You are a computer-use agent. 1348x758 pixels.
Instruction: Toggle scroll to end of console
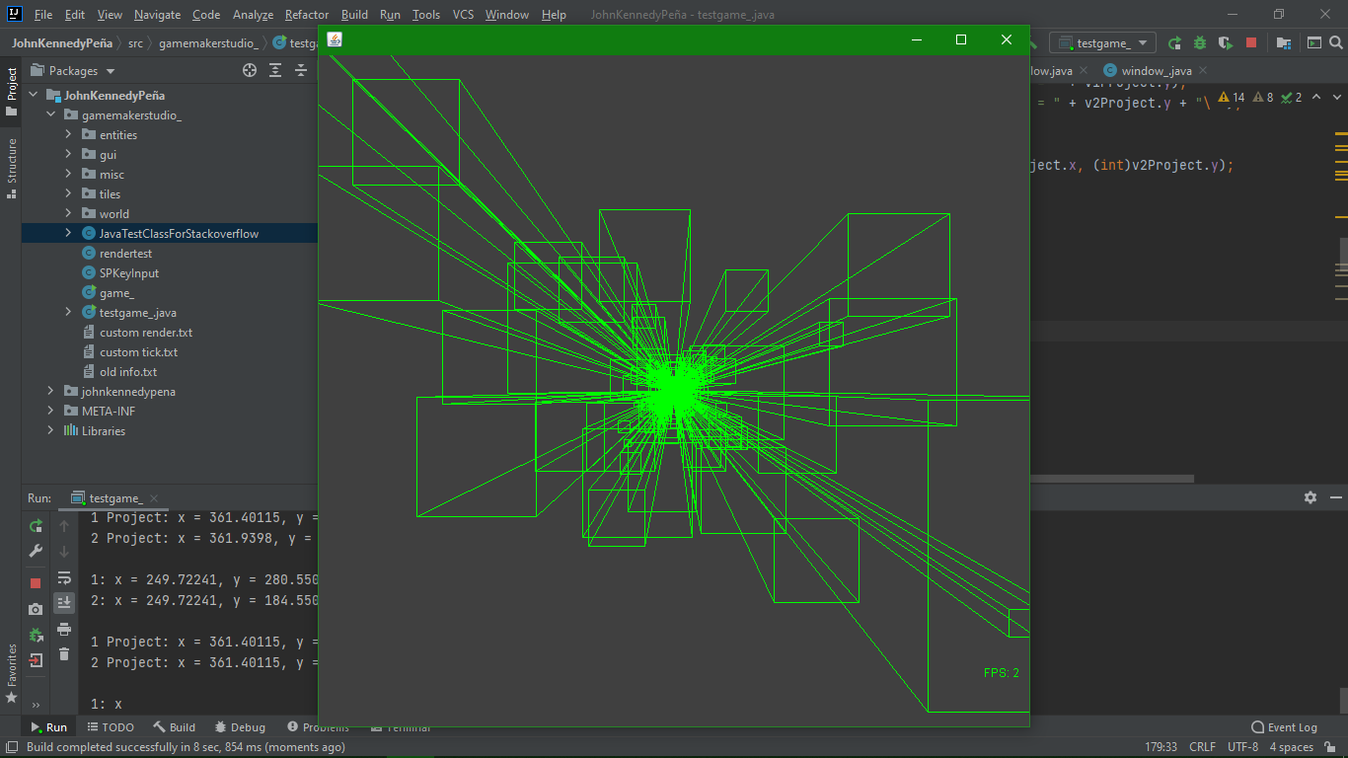tap(64, 602)
